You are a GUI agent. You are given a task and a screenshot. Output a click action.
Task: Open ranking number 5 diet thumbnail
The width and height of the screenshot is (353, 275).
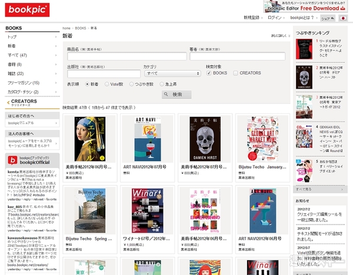[304, 170]
